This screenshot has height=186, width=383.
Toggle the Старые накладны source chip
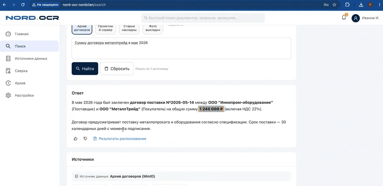[129, 29]
